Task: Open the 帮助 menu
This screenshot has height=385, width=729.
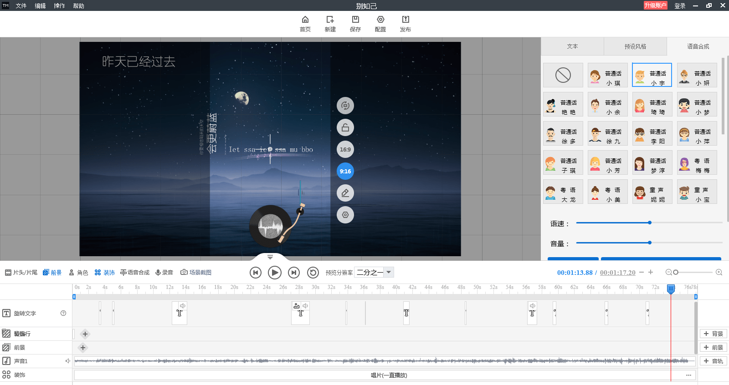Action: (x=78, y=6)
